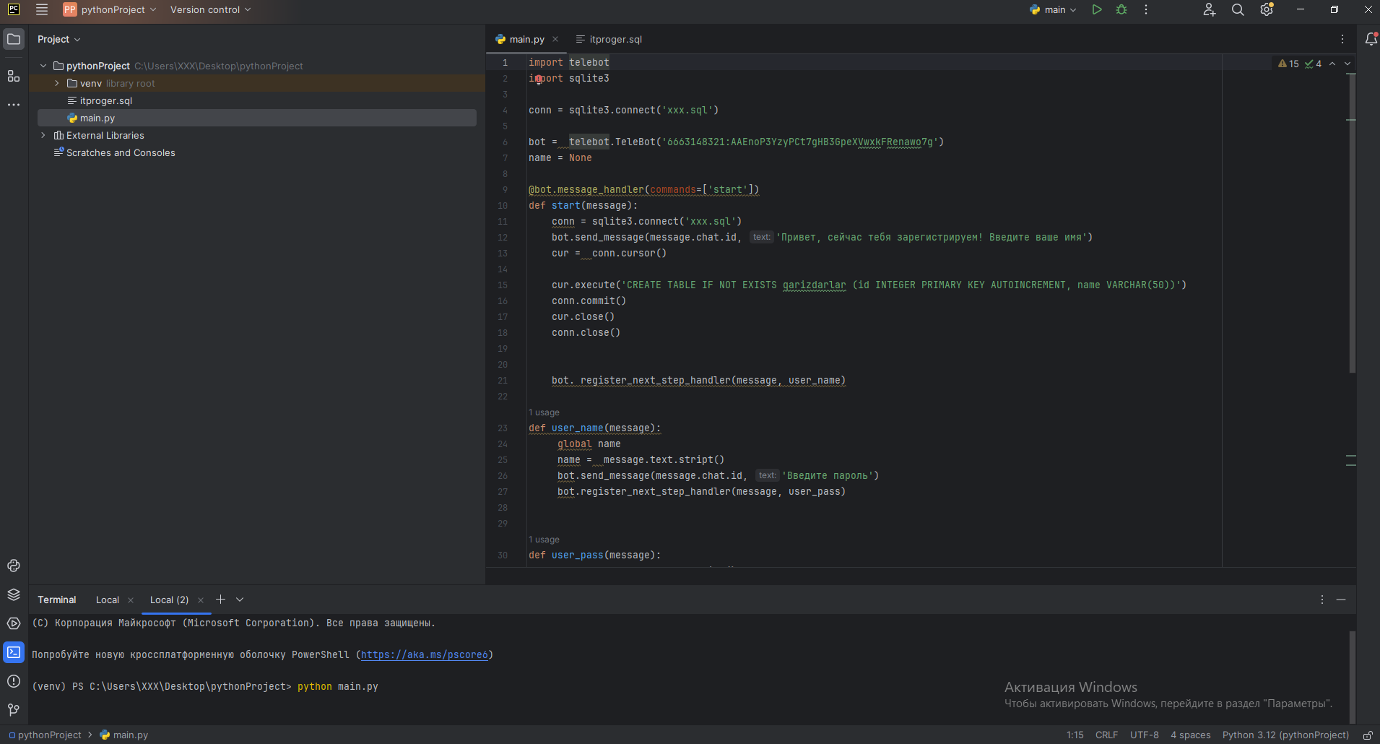1380x744 pixels.
Task: Click line number 15 in gutter
Action: point(503,285)
